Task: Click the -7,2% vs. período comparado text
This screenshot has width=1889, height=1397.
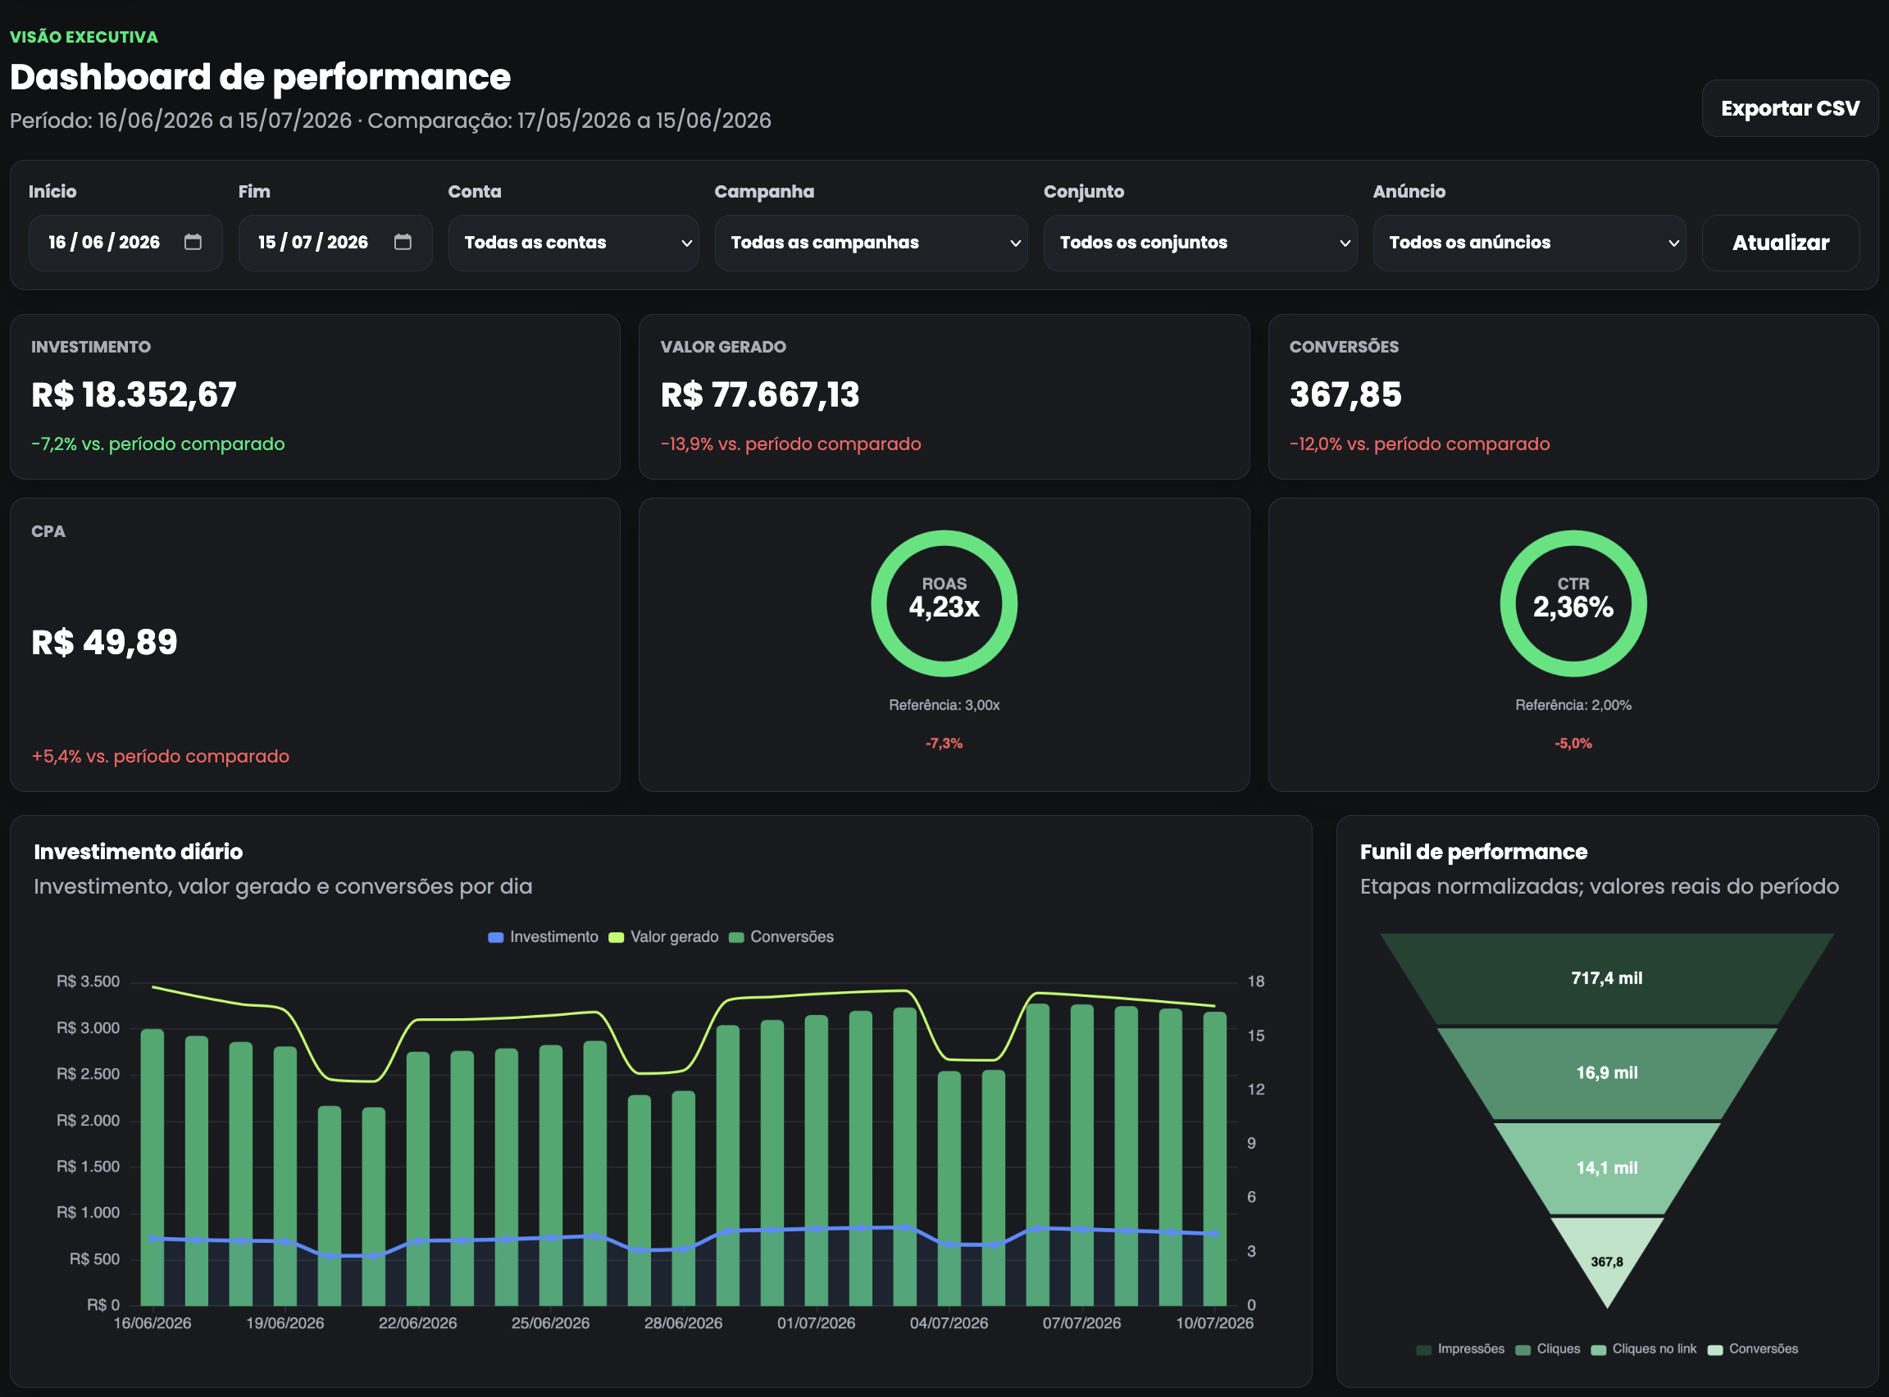Action: coord(158,444)
